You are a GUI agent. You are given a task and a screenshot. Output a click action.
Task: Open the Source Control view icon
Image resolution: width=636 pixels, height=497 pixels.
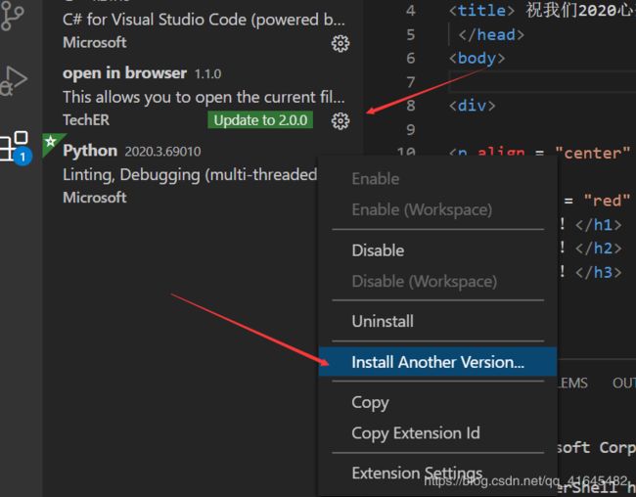click(x=13, y=17)
